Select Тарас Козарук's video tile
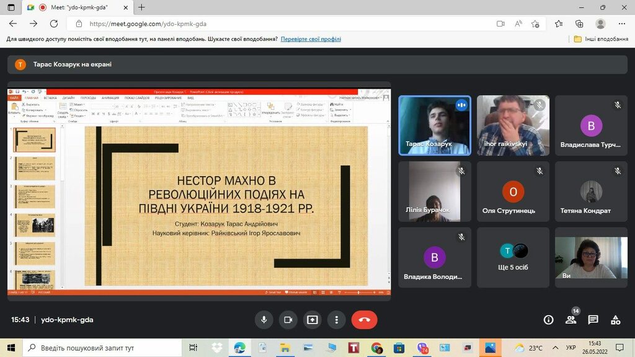 point(434,125)
